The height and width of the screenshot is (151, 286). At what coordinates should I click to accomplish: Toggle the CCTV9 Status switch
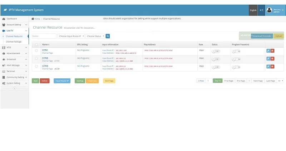pyautogui.click(x=216, y=59)
